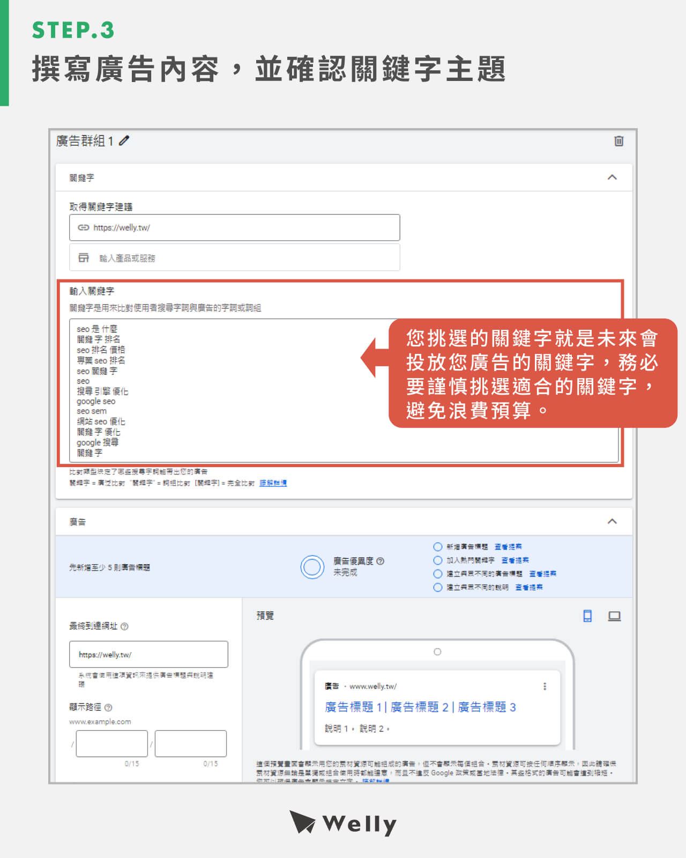The width and height of the screenshot is (686, 858).
Task: Click keyword line '網站 seo 優化'
Action: pyautogui.click(x=101, y=421)
